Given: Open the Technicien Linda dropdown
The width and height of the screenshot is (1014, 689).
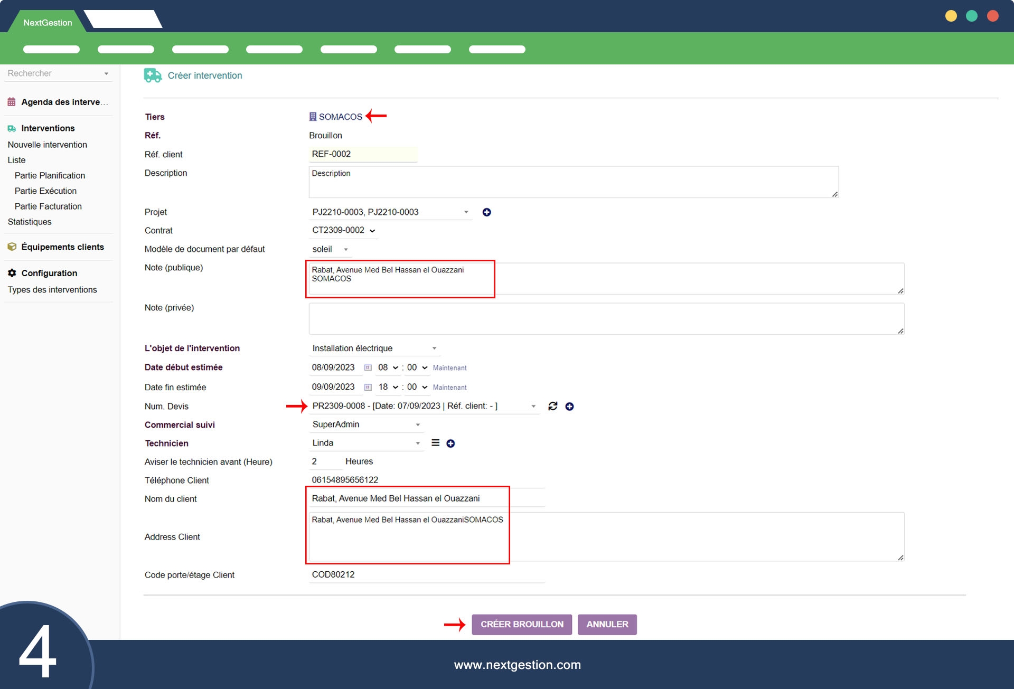Looking at the screenshot, I should click(365, 443).
